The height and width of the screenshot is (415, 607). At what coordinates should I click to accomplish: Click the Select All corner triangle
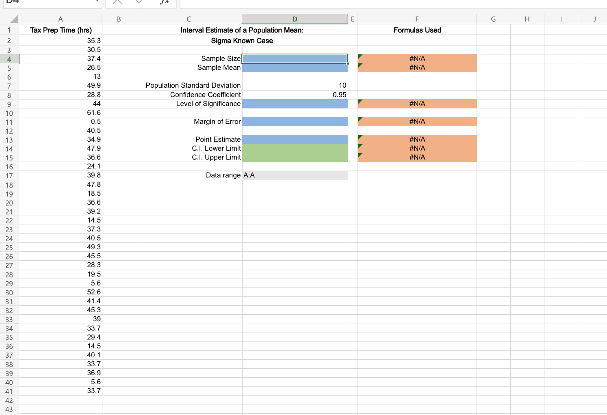(14, 19)
